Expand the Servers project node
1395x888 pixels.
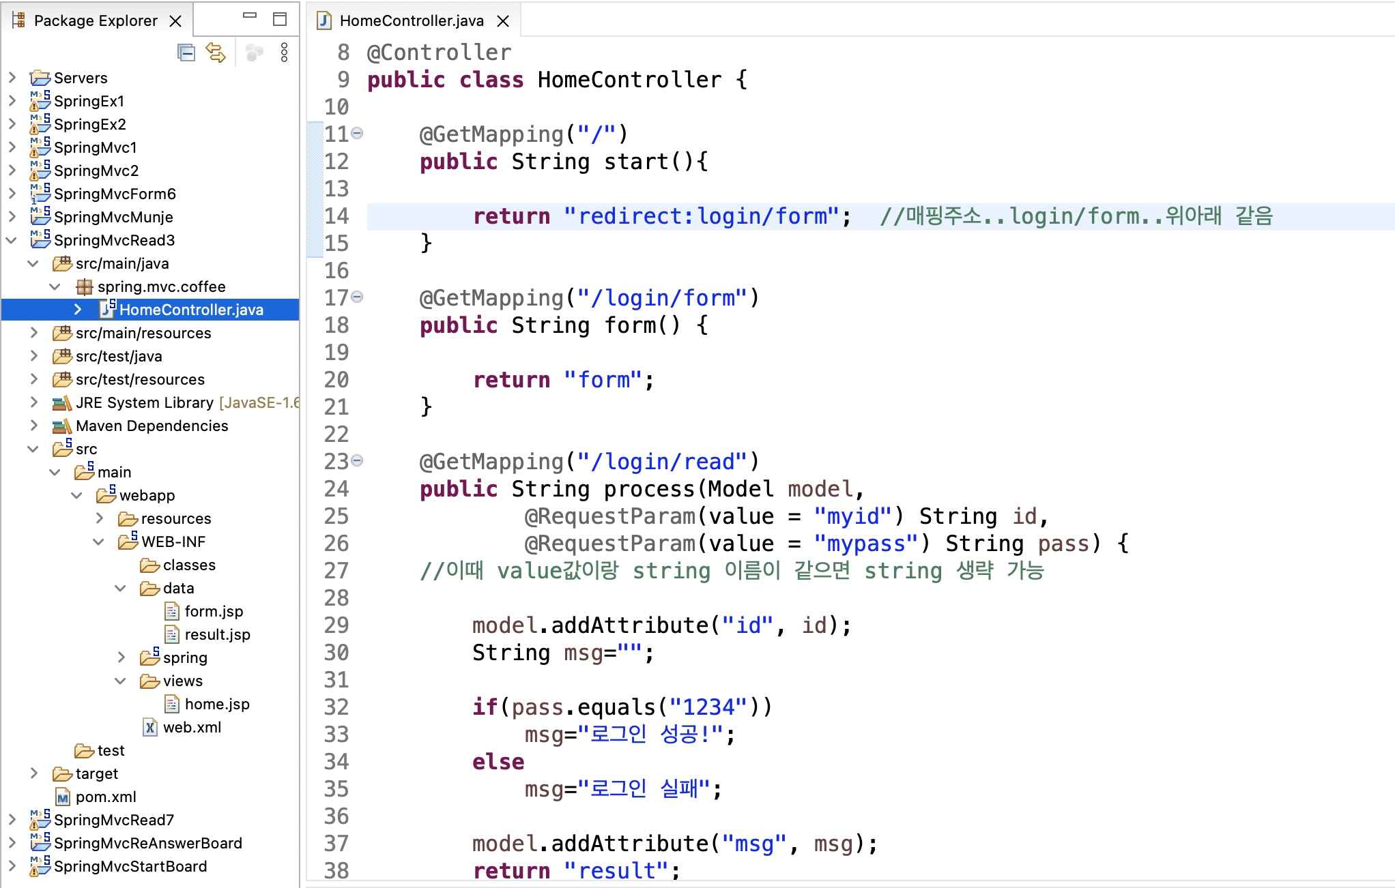click(12, 78)
